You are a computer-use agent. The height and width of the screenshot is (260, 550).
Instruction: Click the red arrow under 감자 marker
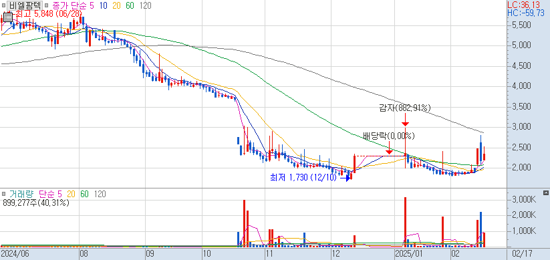(x=405, y=120)
